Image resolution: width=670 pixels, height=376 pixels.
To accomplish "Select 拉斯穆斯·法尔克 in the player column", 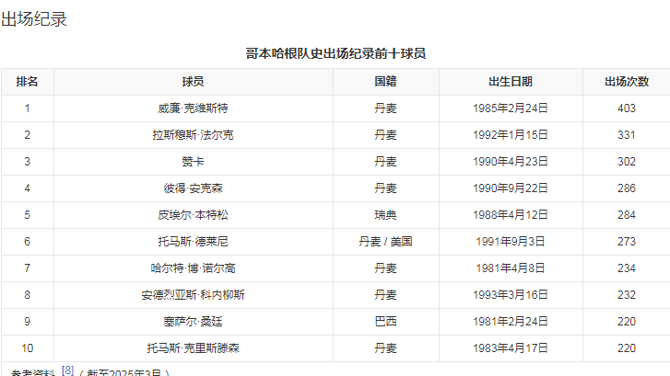I will (193, 135).
